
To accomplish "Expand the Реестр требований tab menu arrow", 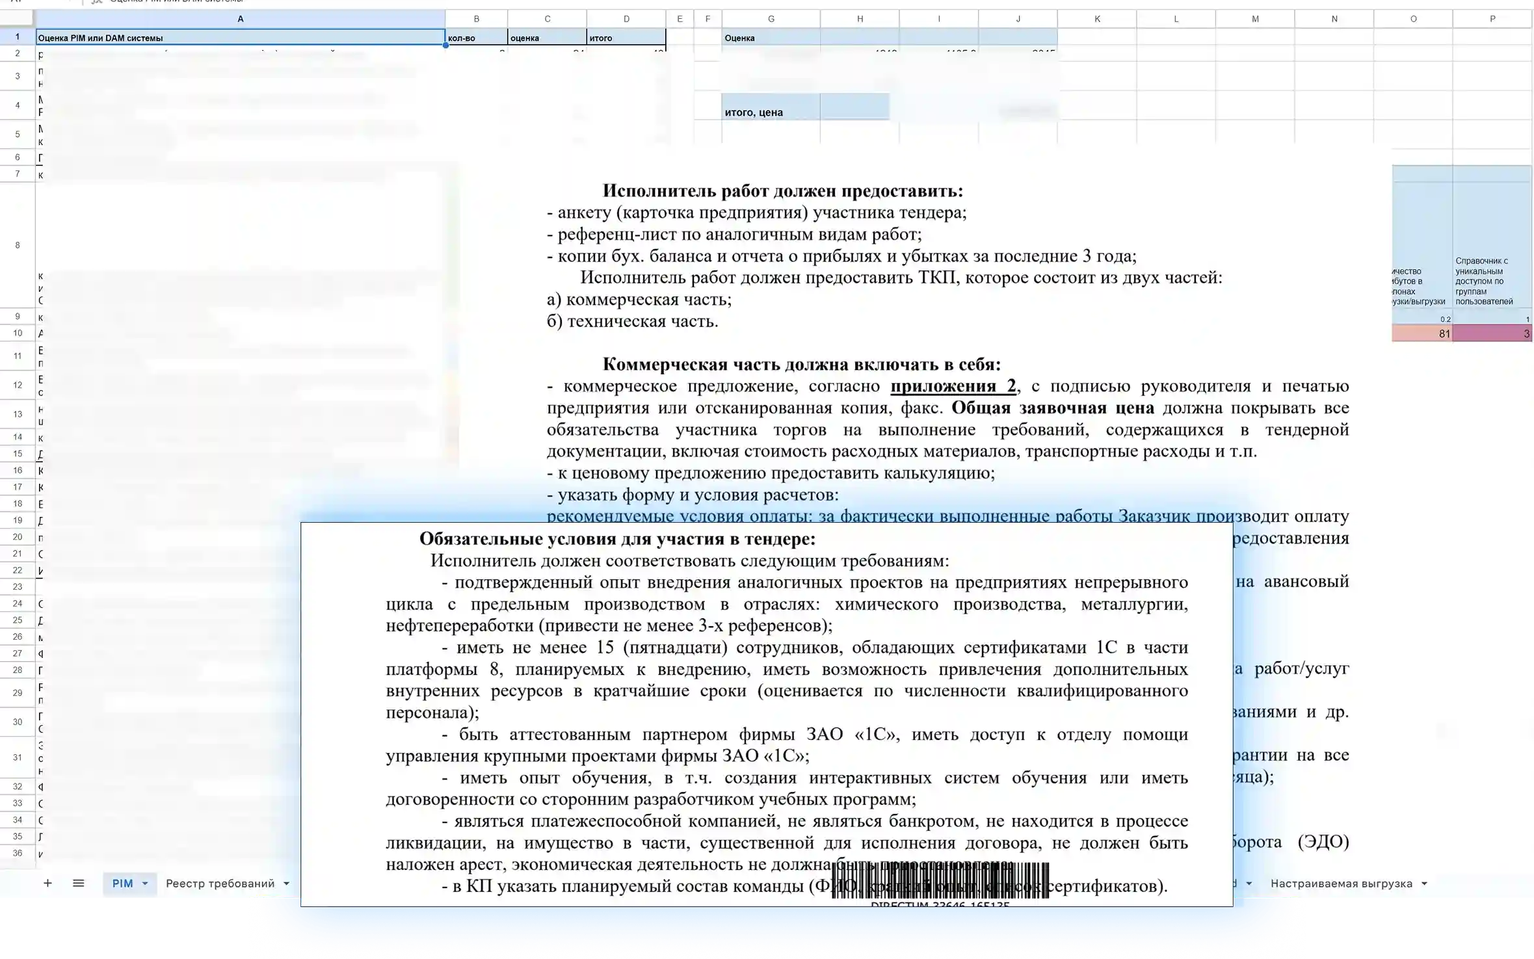I will [286, 884].
